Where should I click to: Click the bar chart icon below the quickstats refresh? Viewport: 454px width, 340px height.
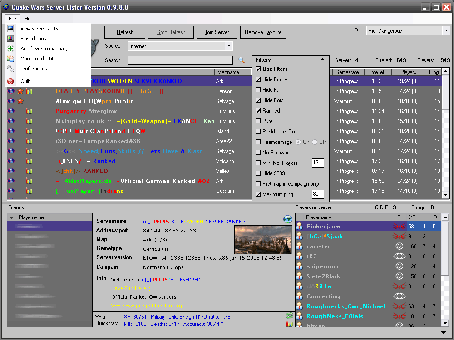point(289,324)
